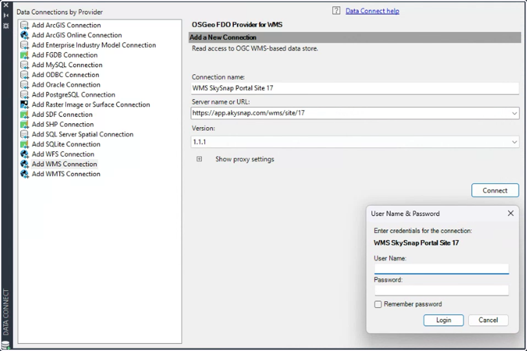Viewport: 527px width, 351px height.
Task: Select Add ArcGIS Online Connection text
Action: click(x=77, y=35)
